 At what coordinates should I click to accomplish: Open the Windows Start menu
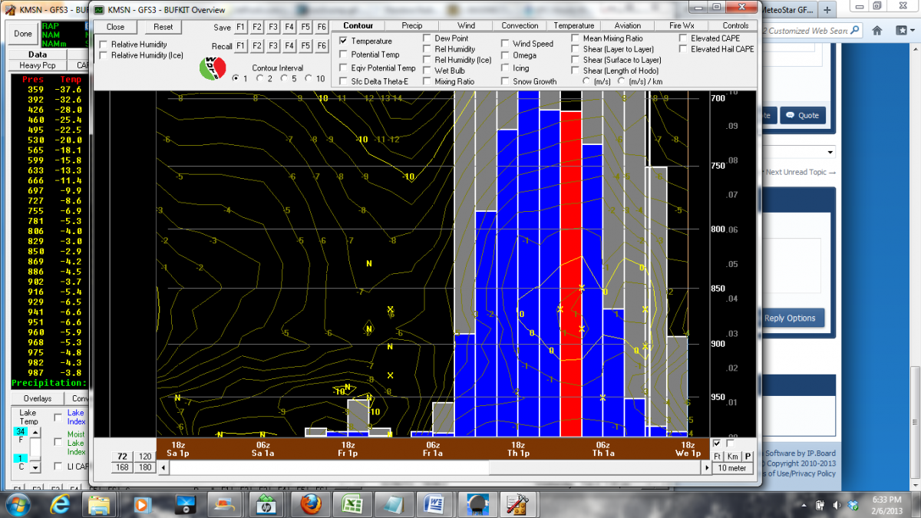click(17, 504)
